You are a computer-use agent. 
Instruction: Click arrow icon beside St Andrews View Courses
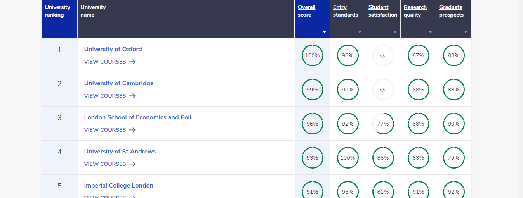click(x=132, y=164)
